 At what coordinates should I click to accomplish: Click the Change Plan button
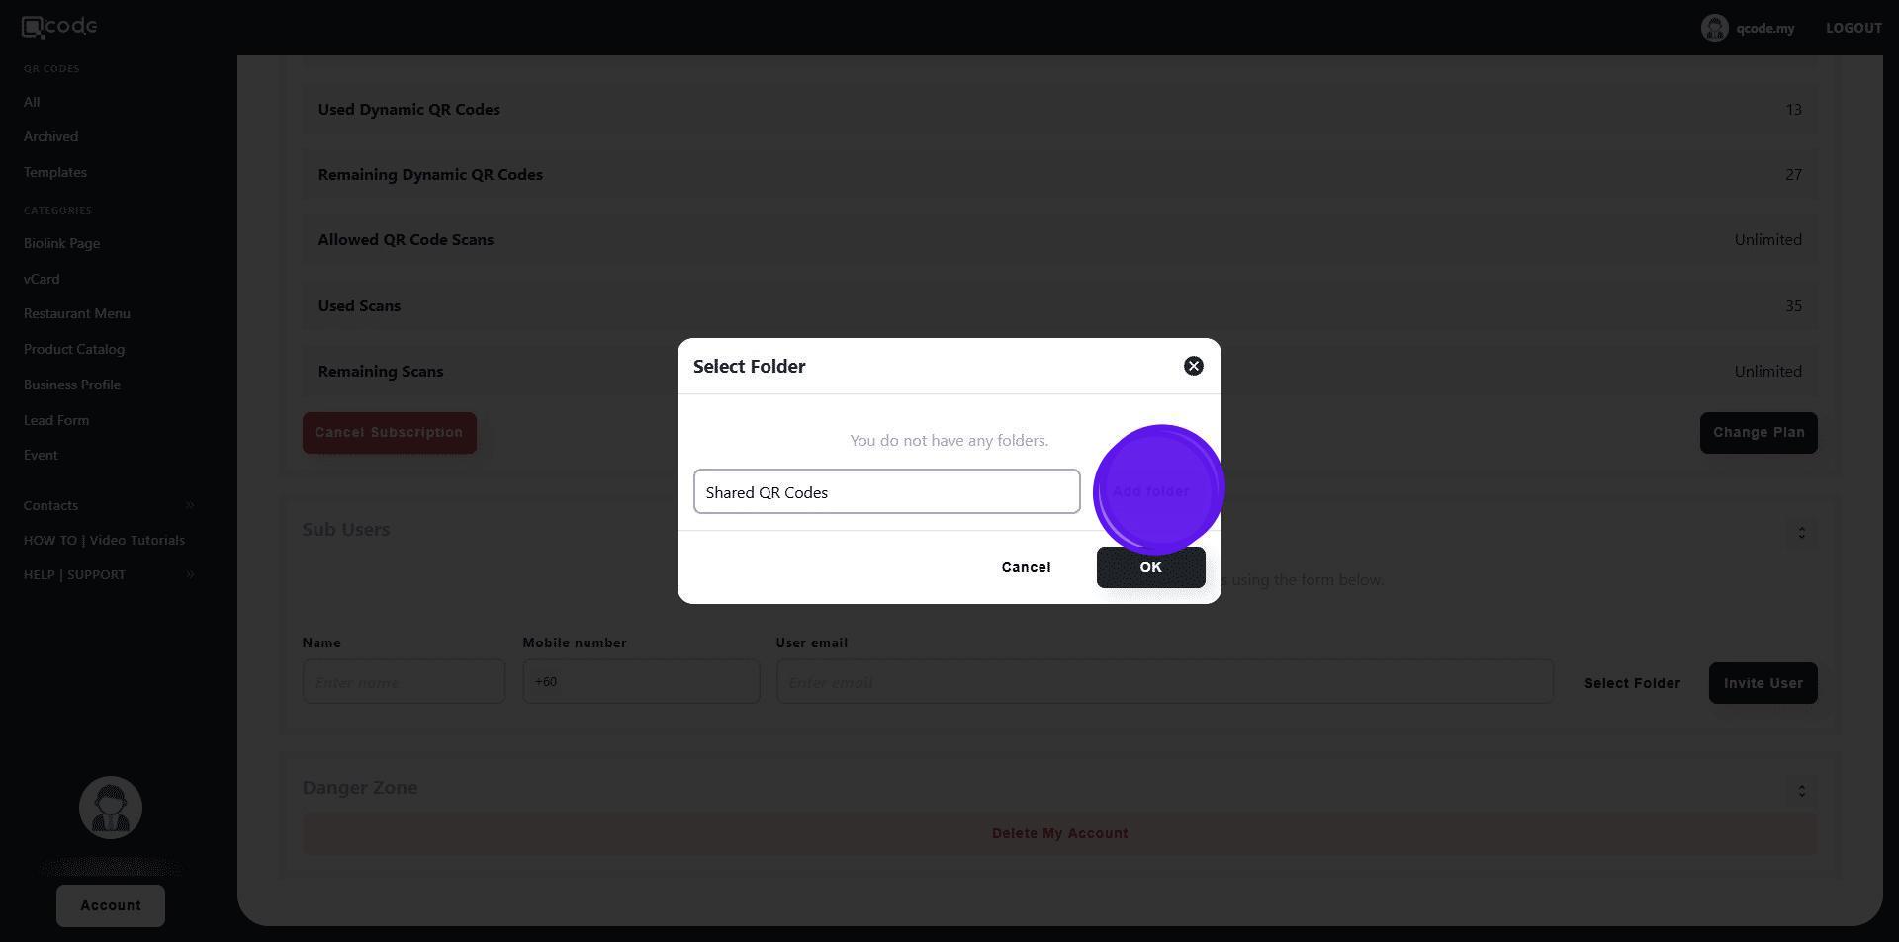pos(1759,433)
